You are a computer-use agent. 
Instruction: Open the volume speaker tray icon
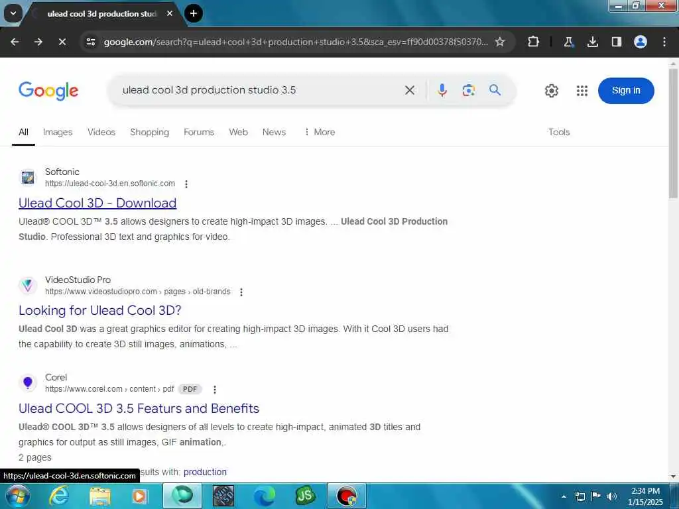click(x=612, y=496)
